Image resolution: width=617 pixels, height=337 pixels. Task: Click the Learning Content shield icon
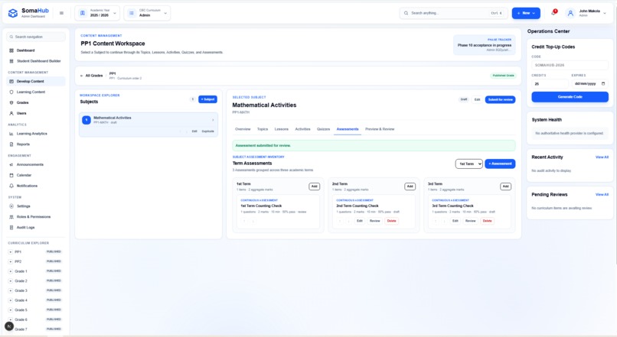click(x=11, y=92)
